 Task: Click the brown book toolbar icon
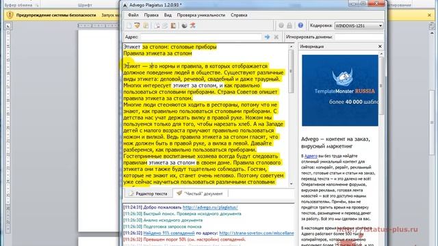173,26
